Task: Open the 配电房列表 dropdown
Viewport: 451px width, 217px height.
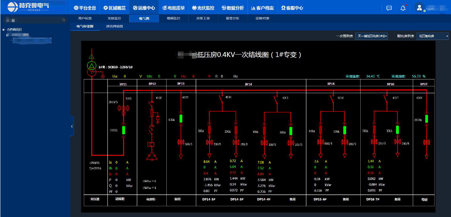Action: 433,36
